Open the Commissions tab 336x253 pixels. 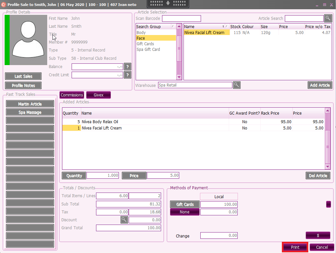point(72,95)
